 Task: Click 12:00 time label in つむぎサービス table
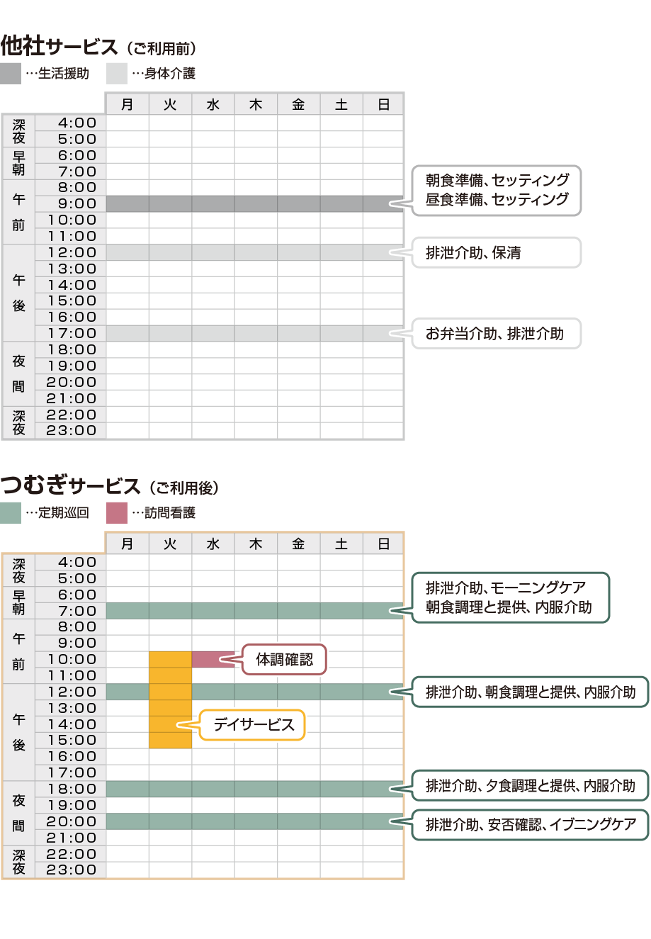[72, 692]
